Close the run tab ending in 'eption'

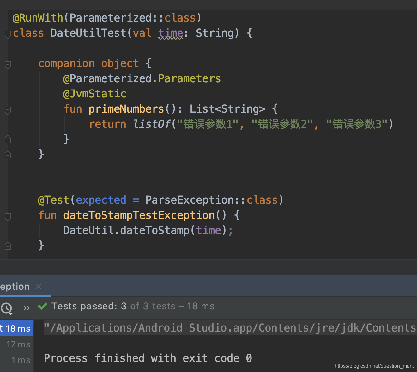[39, 287]
